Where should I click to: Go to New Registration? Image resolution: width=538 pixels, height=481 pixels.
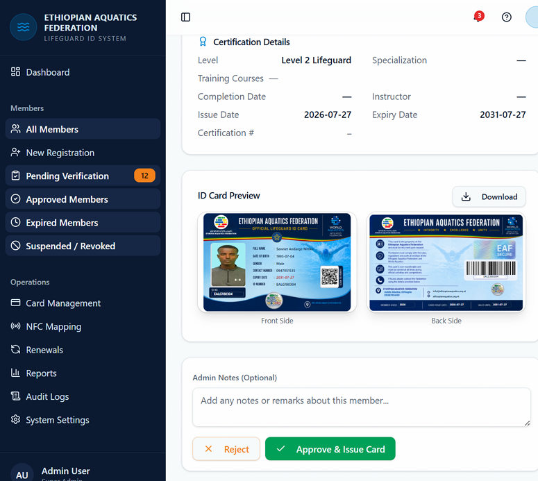point(83,152)
